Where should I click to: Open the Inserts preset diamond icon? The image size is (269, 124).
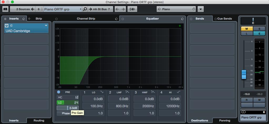[24, 19]
